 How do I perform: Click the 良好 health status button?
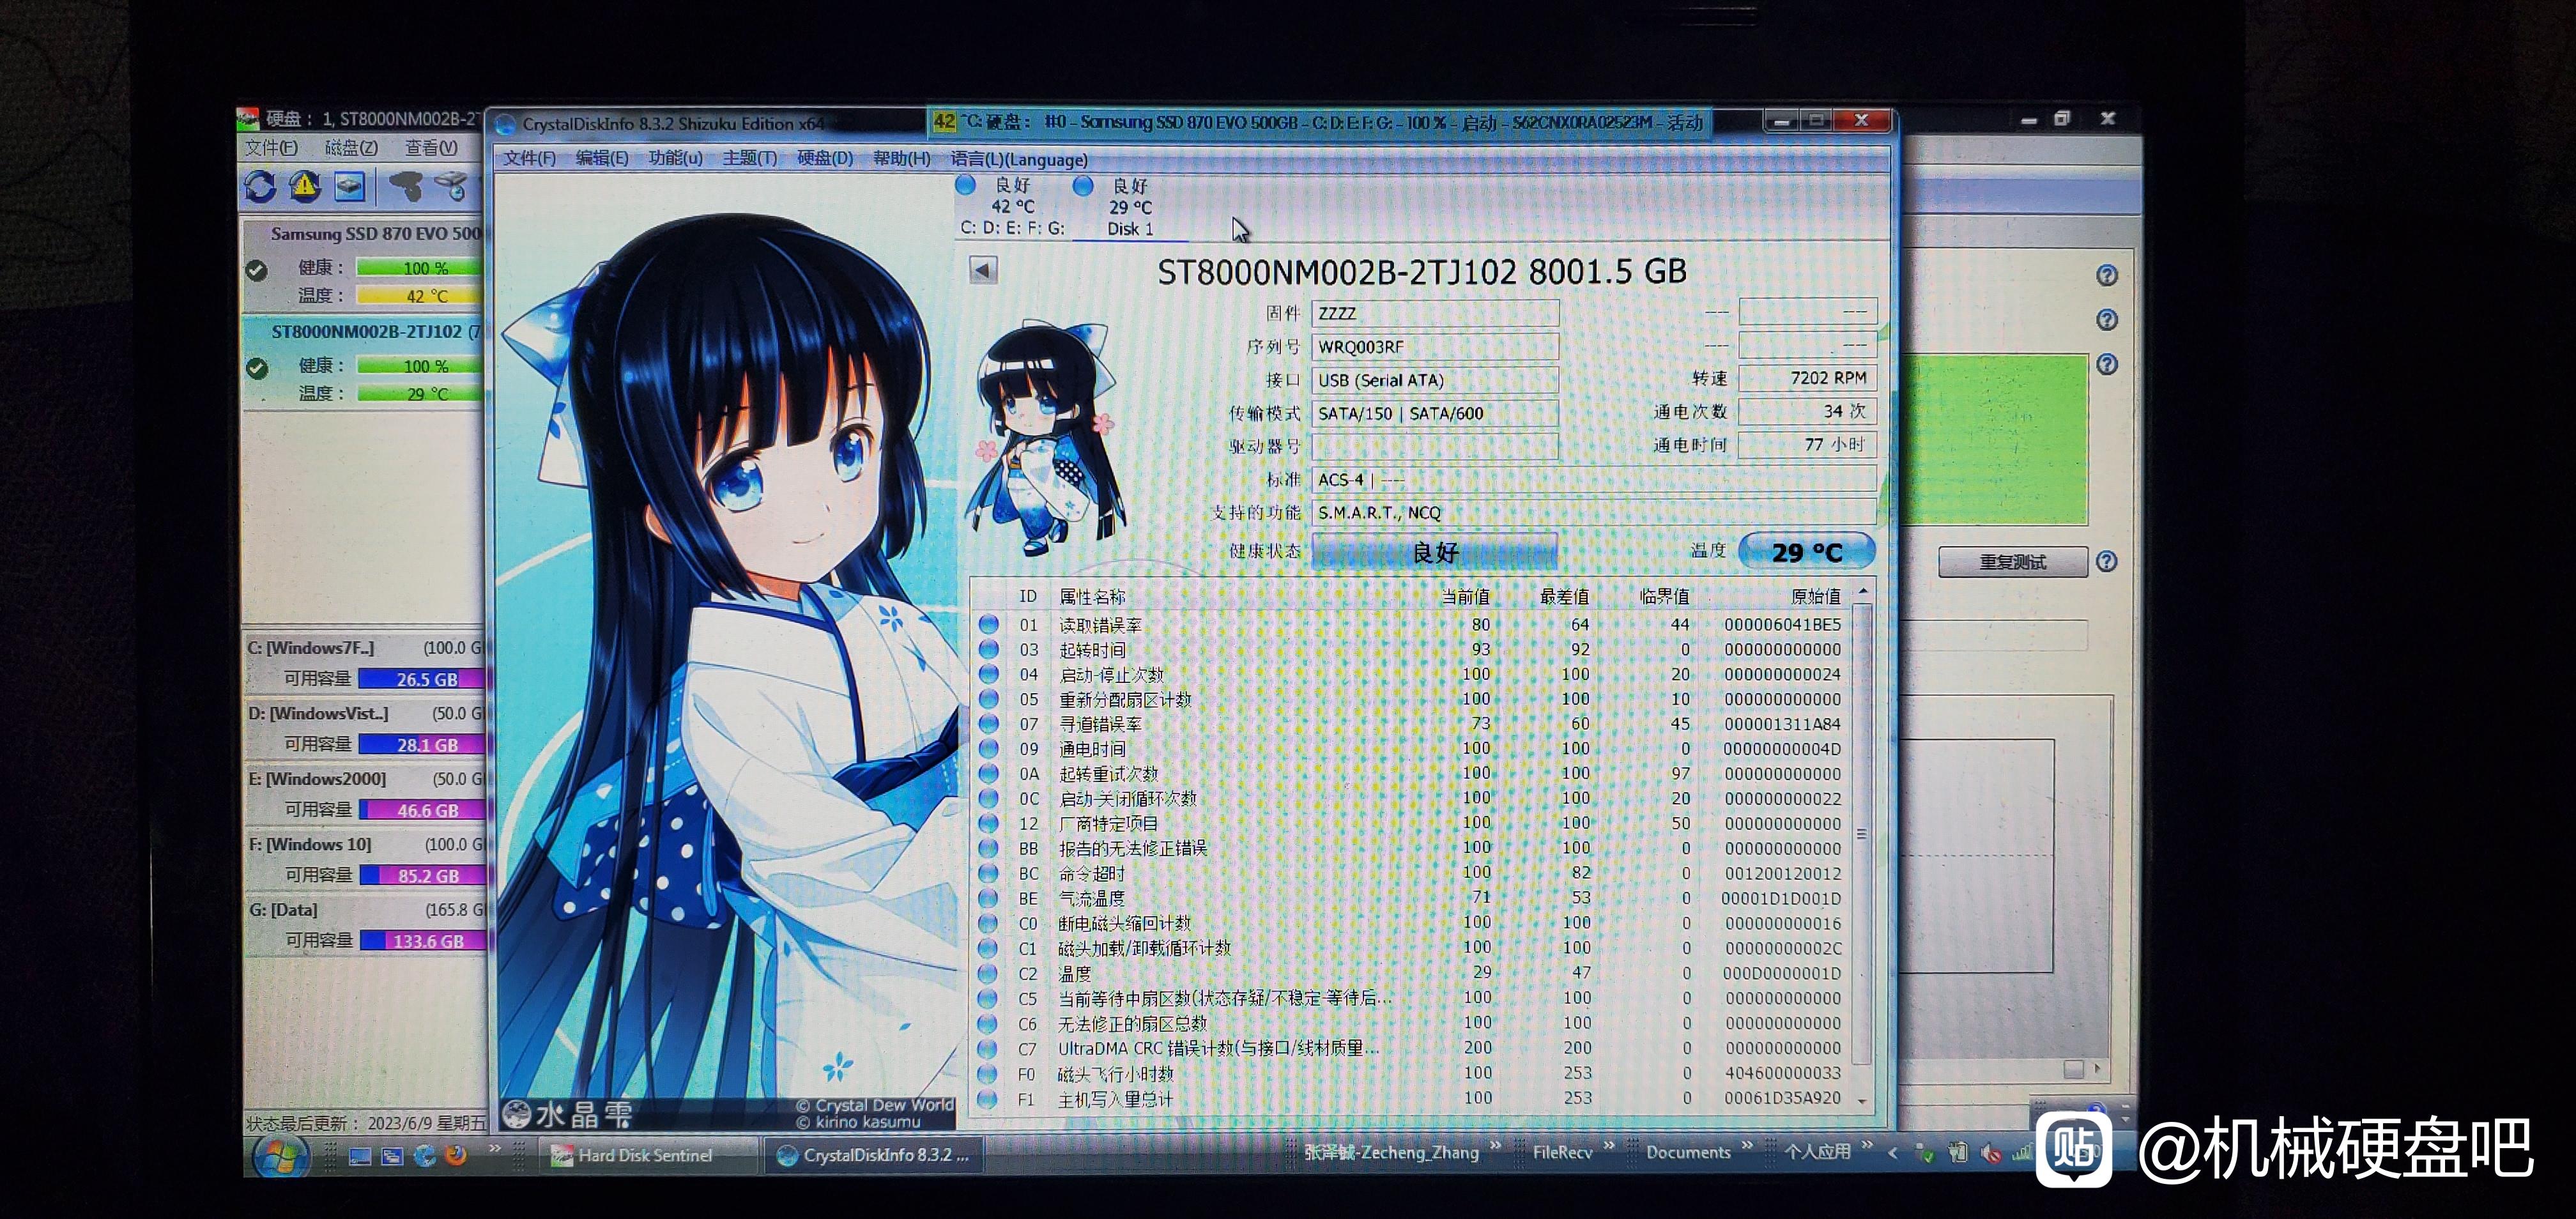[x=1434, y=552]
